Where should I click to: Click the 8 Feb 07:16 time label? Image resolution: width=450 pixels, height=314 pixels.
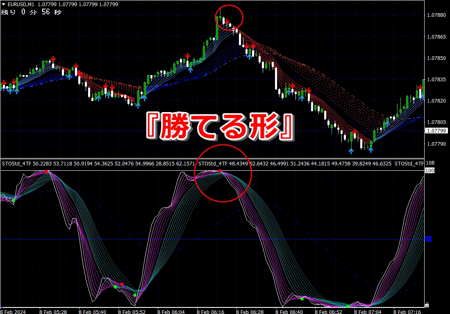407,312
